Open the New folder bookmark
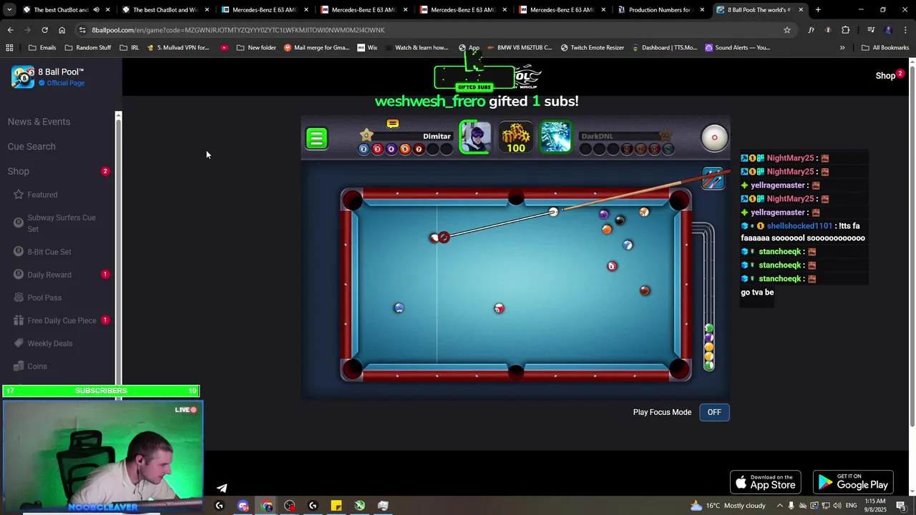Image resolution: width=916 pixels, height=515 pixels. pos(256,48)
